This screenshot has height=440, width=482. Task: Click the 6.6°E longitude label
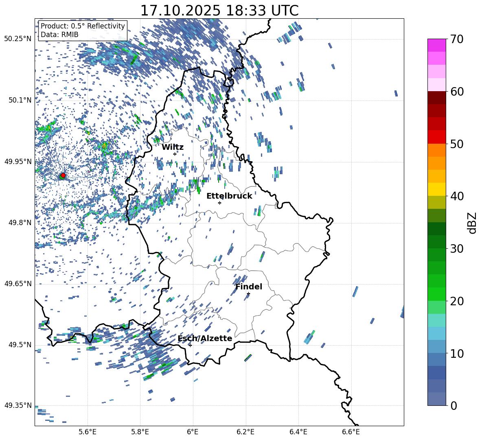(x=351, y=432)
